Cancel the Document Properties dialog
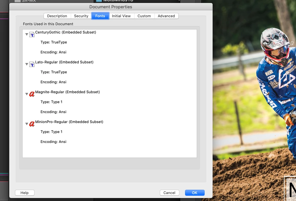 169,193
